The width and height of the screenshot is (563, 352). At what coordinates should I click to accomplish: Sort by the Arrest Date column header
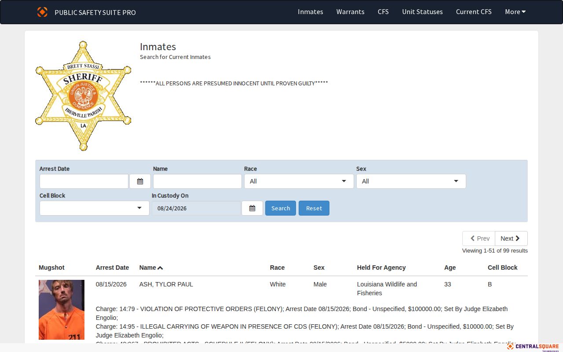(113, 268)
